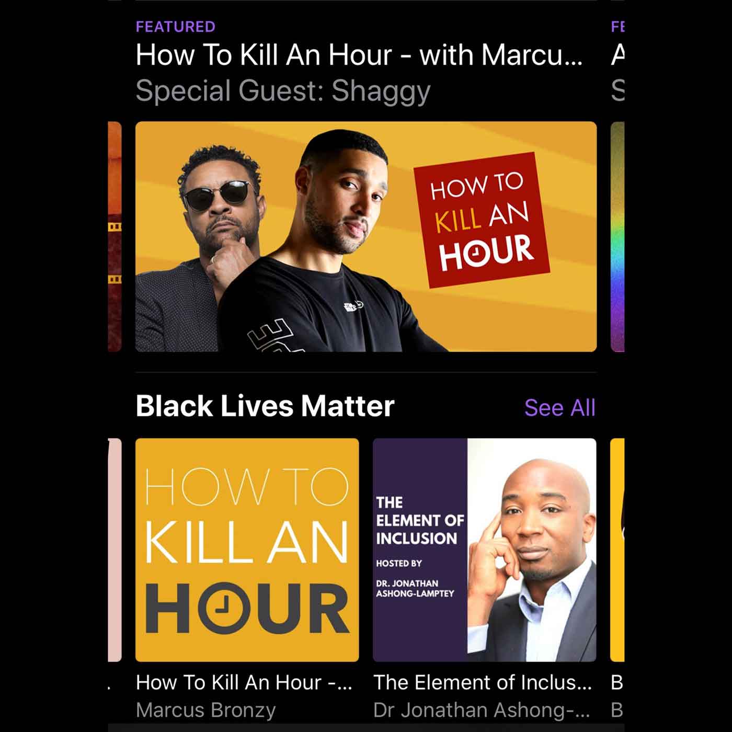Screen dimensions: 732x732
Task: Tap the Black Lives Matter section heading
Action: coord(265,406)
